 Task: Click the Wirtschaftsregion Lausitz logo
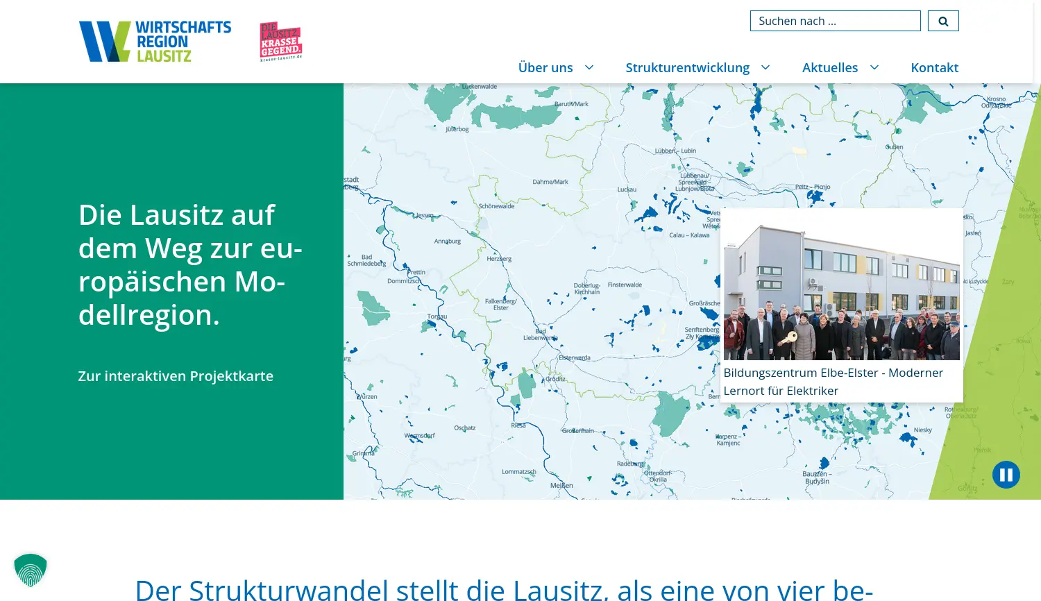click(155, 41)
